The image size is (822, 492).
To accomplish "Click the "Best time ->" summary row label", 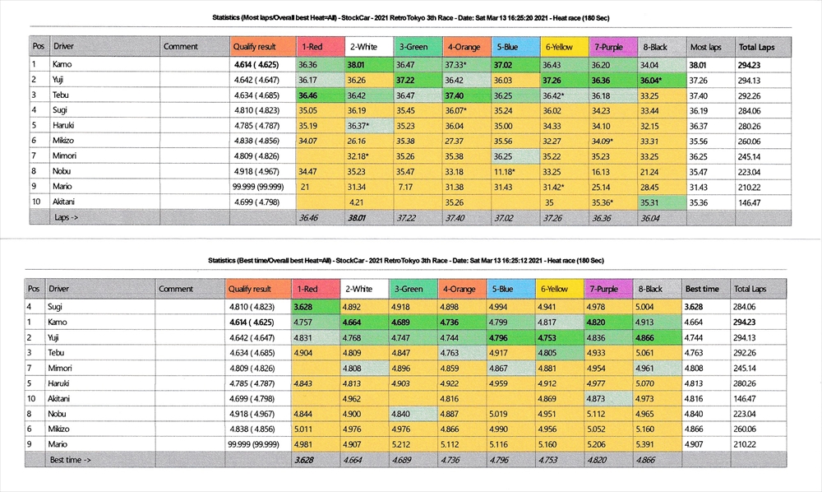I will tap(70, 461).
